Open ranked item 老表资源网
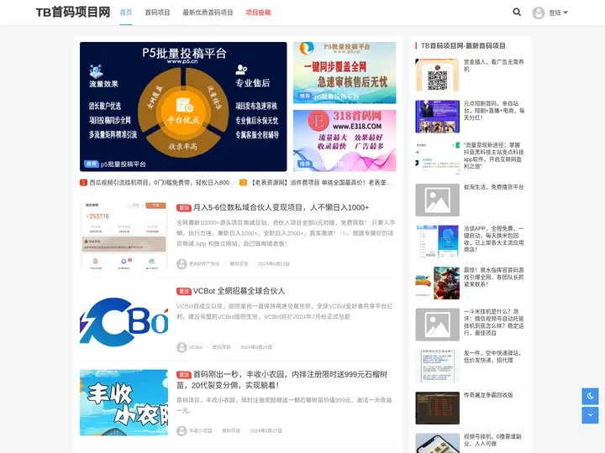This screenshot has width=605, height=453. pos(321,183)
